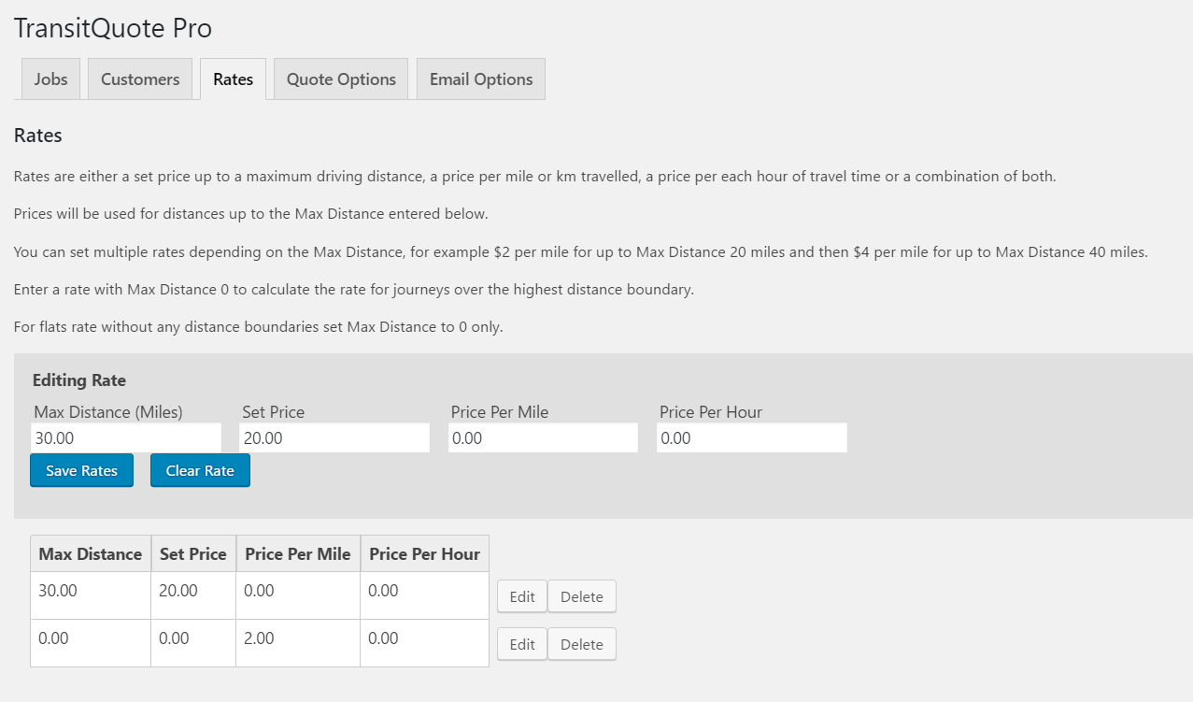Delete the rate with Price Per Mile 2.00

(582, 644)
